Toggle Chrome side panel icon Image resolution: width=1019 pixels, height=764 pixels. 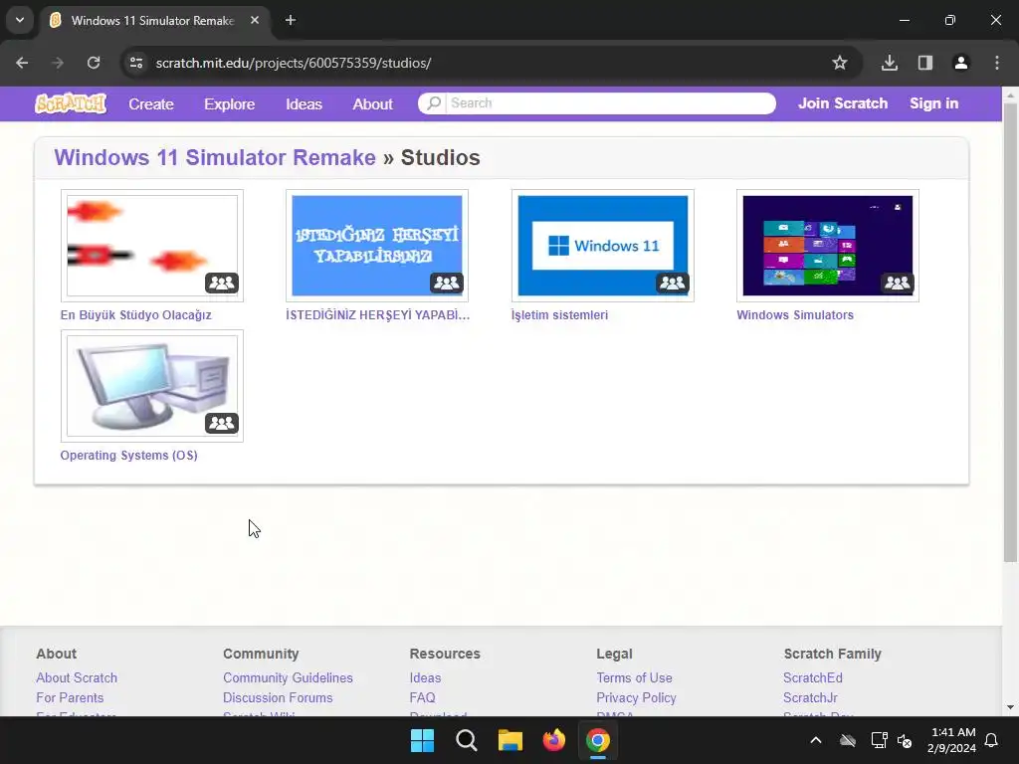point(925,63)
